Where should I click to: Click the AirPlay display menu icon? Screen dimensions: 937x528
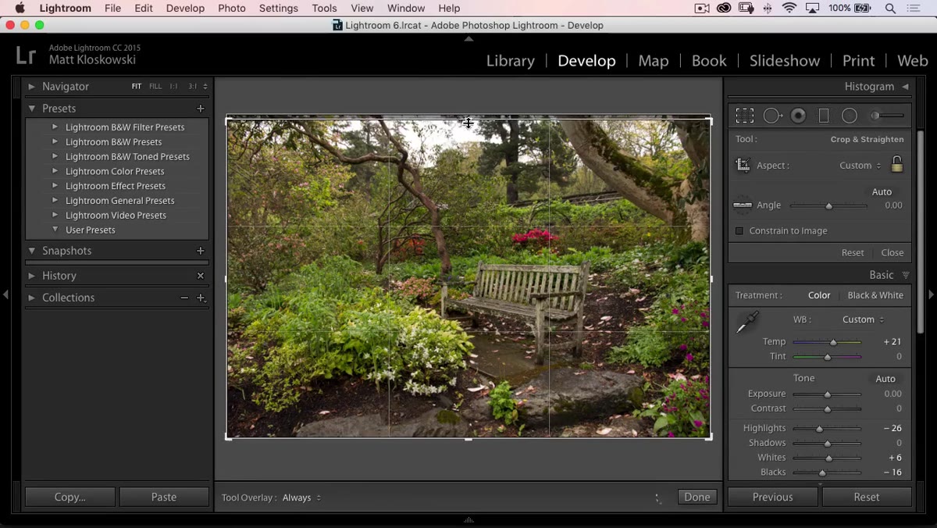[812, 9]
